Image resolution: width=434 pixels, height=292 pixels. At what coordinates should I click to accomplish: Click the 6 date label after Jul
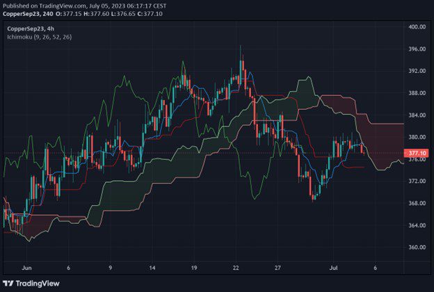pos(376,268)
